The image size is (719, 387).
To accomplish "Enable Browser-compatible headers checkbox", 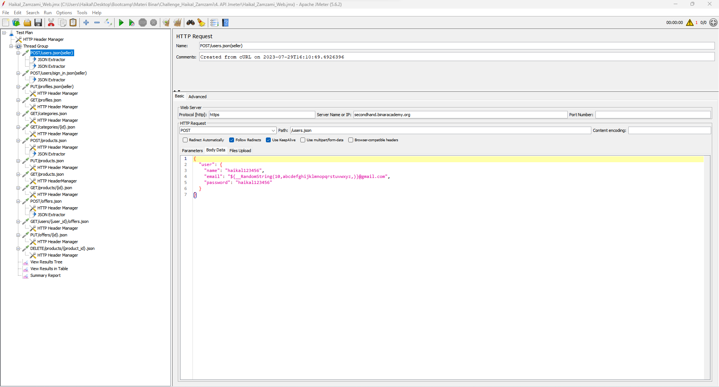I will 351,140.
